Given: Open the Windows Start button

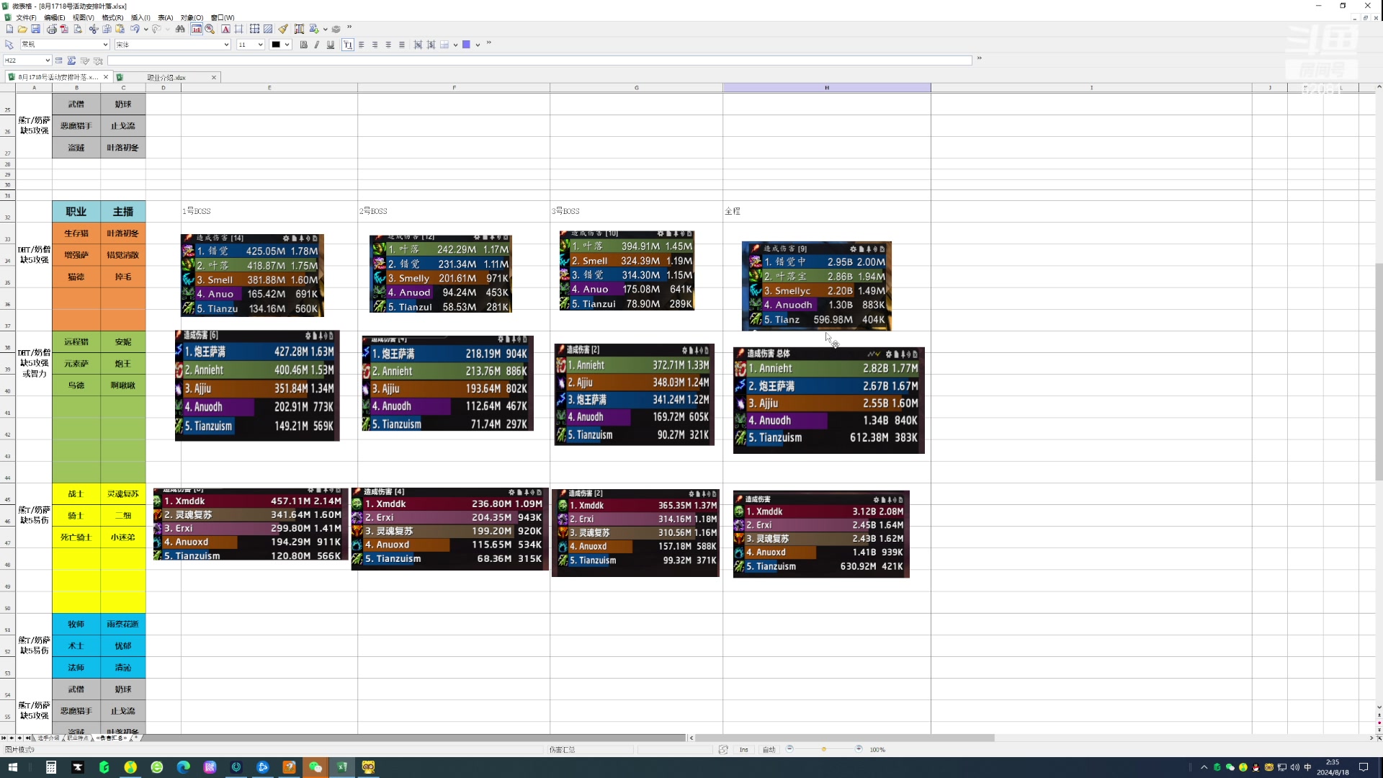Looking at the screenshot, I should click(12, 767).
